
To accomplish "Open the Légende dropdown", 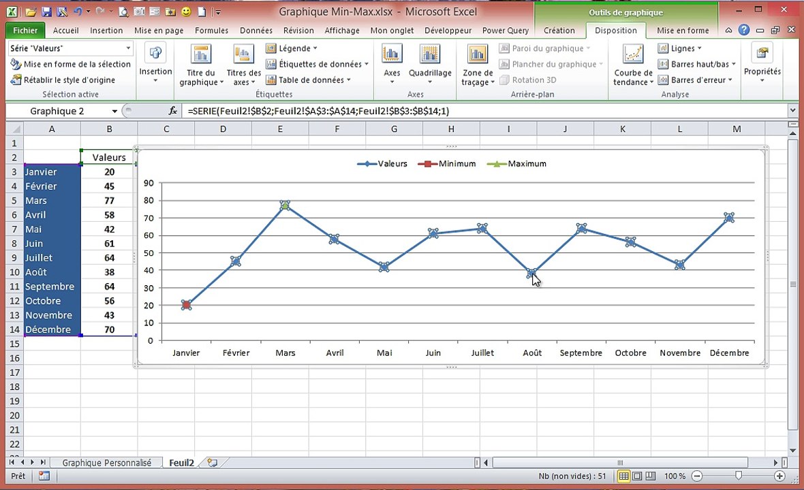I will click(291, 48).
